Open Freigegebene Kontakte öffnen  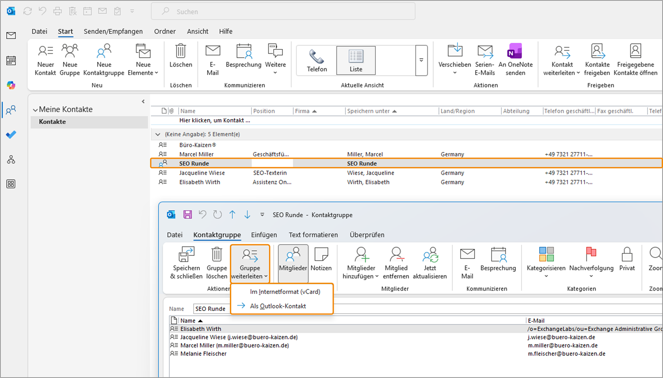pyautogui.click(x=636, y=60)
